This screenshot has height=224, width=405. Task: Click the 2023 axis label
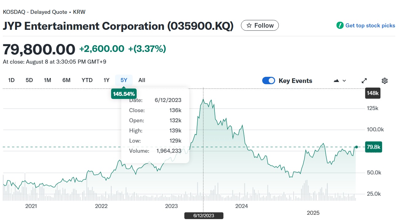[171, 206]
